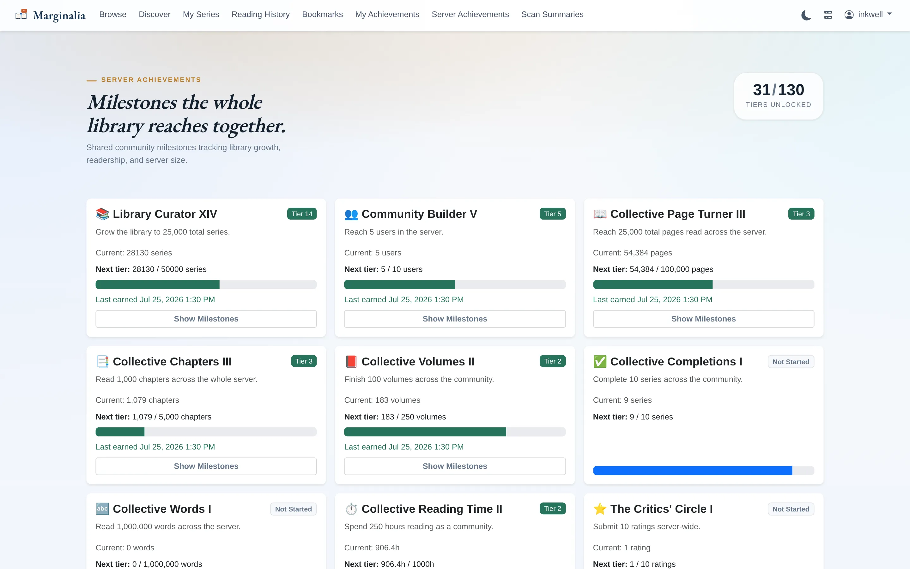The image size is (910, 569).
Task: Click the 31/130 tiers unlocked counter
Action: (x=778, y=96)
